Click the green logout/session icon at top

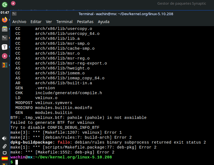[5, 5]
